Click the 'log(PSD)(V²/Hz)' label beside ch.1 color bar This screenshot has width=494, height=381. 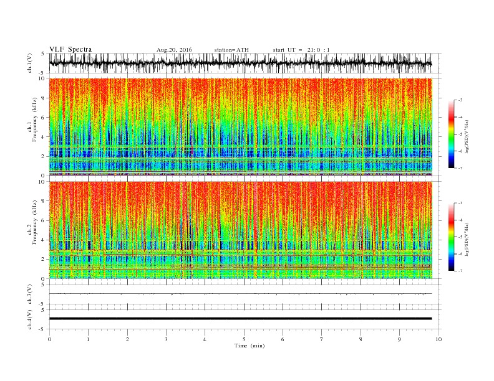(467, 136)
